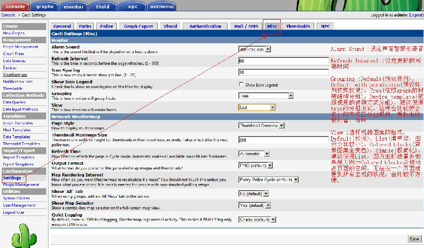This screenshot has width=424, height=248.
Task: Open Data Input Methods in the sidebar
Action: 21,109
